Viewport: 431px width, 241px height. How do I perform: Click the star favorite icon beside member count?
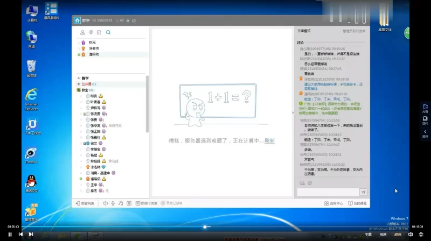(x=128, y=20)
